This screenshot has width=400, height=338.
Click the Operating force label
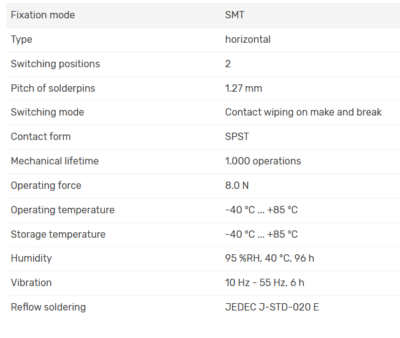46,186
